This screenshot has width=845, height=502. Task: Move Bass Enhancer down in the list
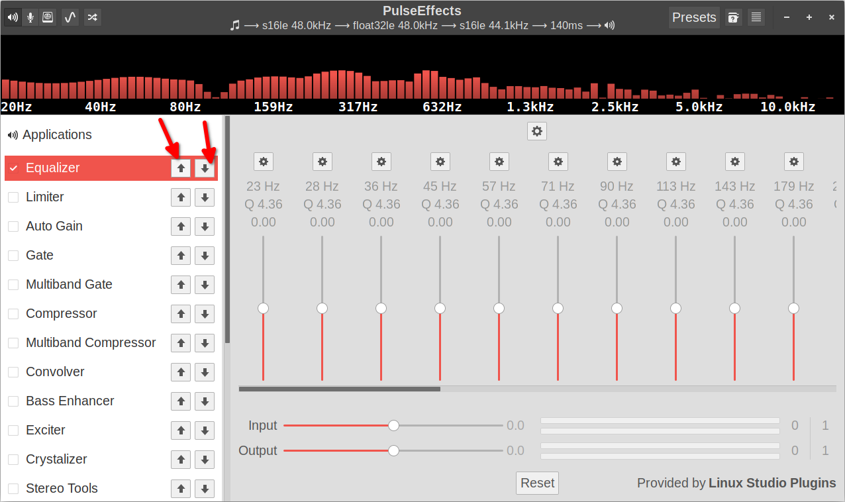click(x=205, y=401)
